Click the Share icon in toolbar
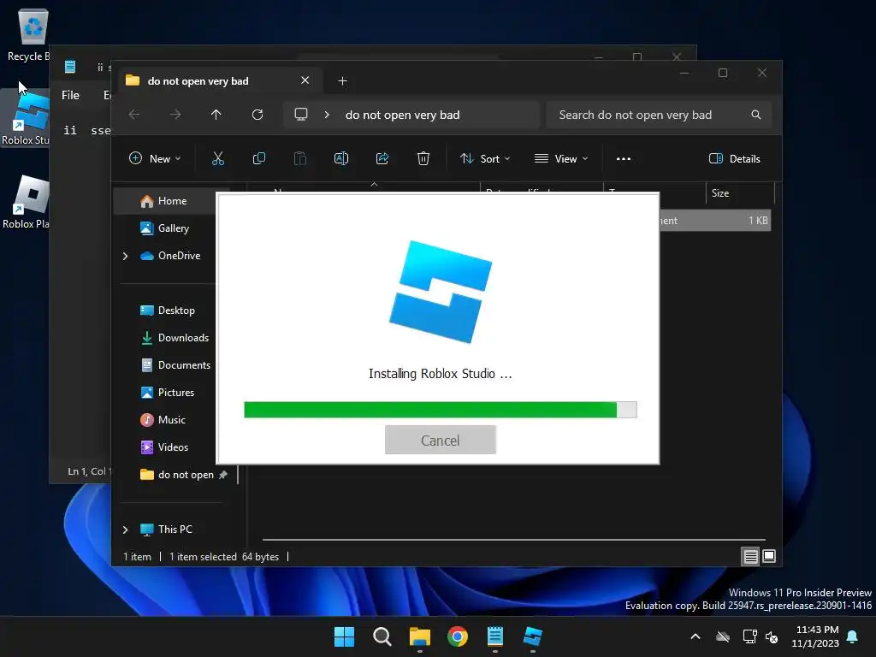 pos(382,158)
